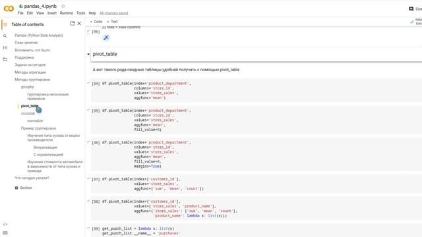Run cell 37 customer_id pivot
This screenshot has width=422, height=237.
pos(96,179)
